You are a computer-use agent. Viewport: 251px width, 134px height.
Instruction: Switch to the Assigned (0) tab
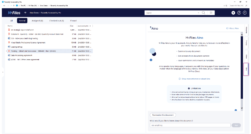coord(37,21)
